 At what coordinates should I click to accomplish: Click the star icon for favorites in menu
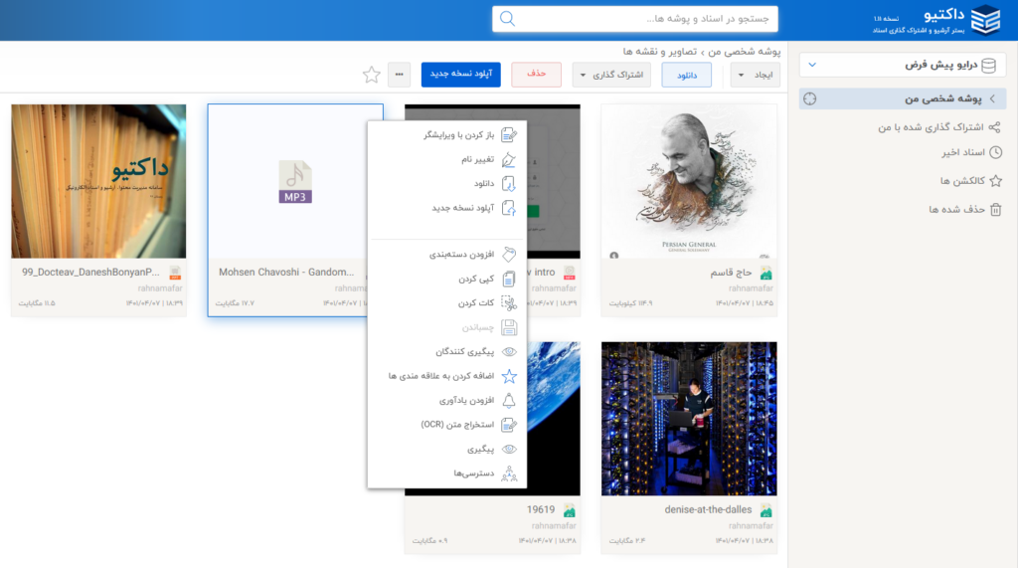pos(509,376)
